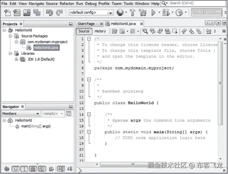The height and width of the screenshot is (174, 228).
Task: Create a new project using the New Project icon
Action: (16, 12)
